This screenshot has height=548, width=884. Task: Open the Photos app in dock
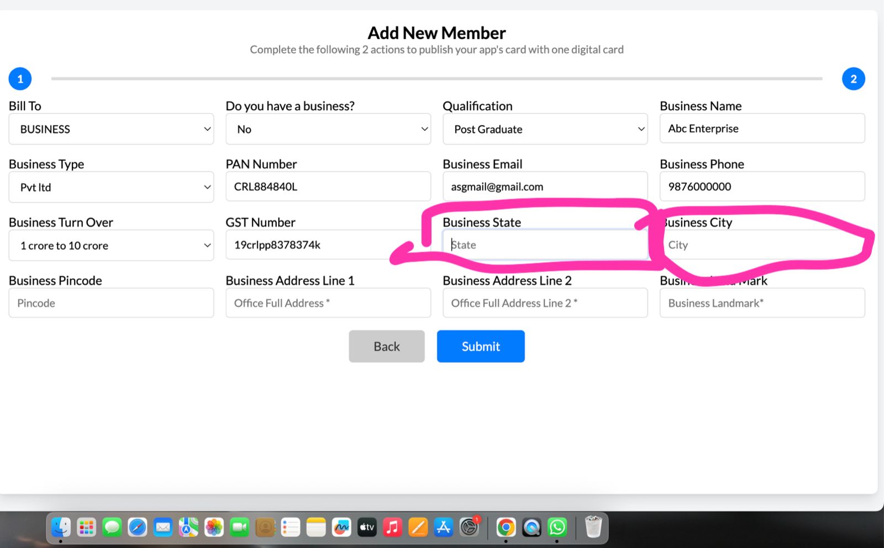pos(214,528)
